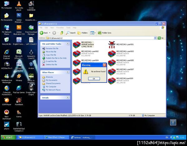187x146 pixels.
Task: Open the Views dropdown button
Action: (93, 33)
